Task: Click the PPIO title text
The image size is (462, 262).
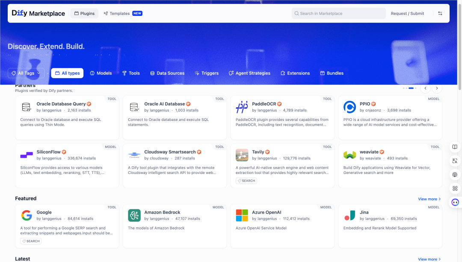Action: [x=365, y=104]
